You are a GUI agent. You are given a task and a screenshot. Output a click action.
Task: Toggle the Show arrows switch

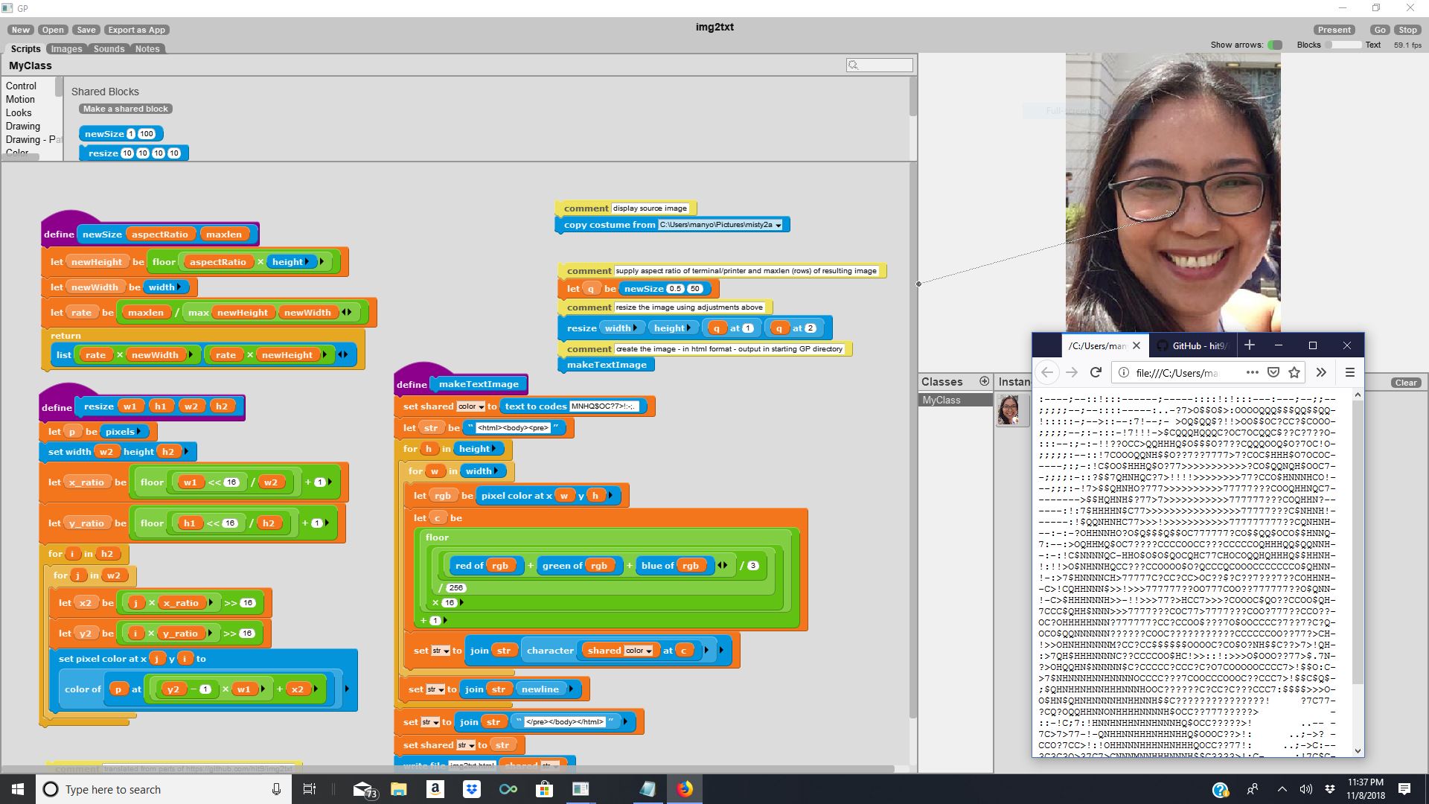(1275, 45)
